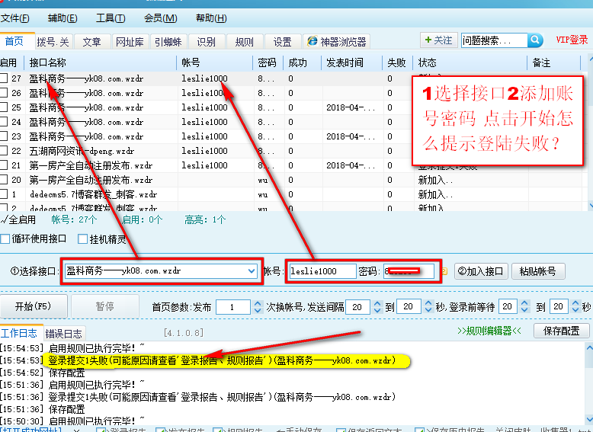Click the 保存配置 button
This screenshot has height=432, width=593.
click(x=562, y=331)
